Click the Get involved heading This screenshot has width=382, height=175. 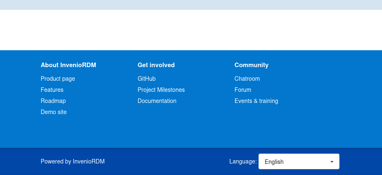(x=156, y=65)
